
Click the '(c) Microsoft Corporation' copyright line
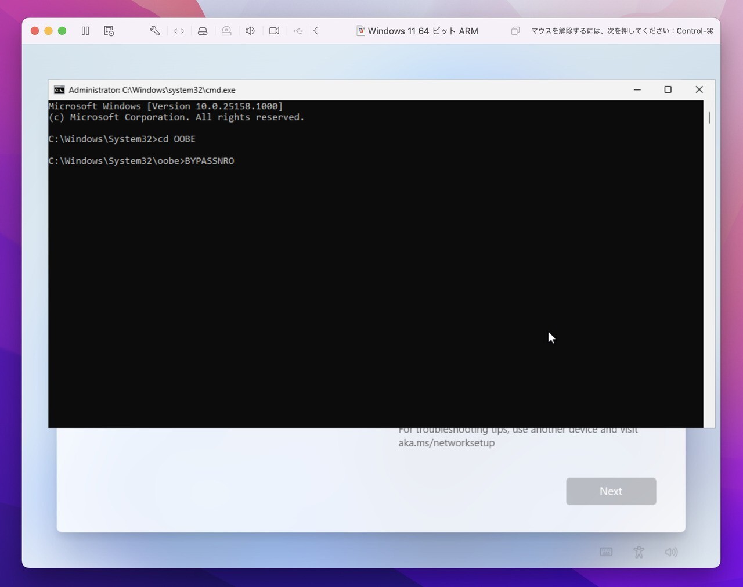[176, 117]
